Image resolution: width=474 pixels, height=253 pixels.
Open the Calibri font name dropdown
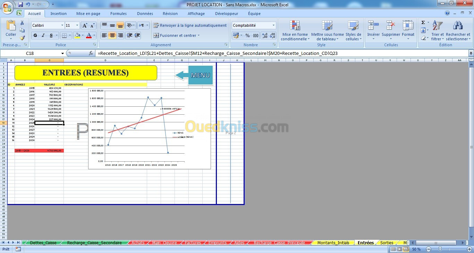coord(62,25)
